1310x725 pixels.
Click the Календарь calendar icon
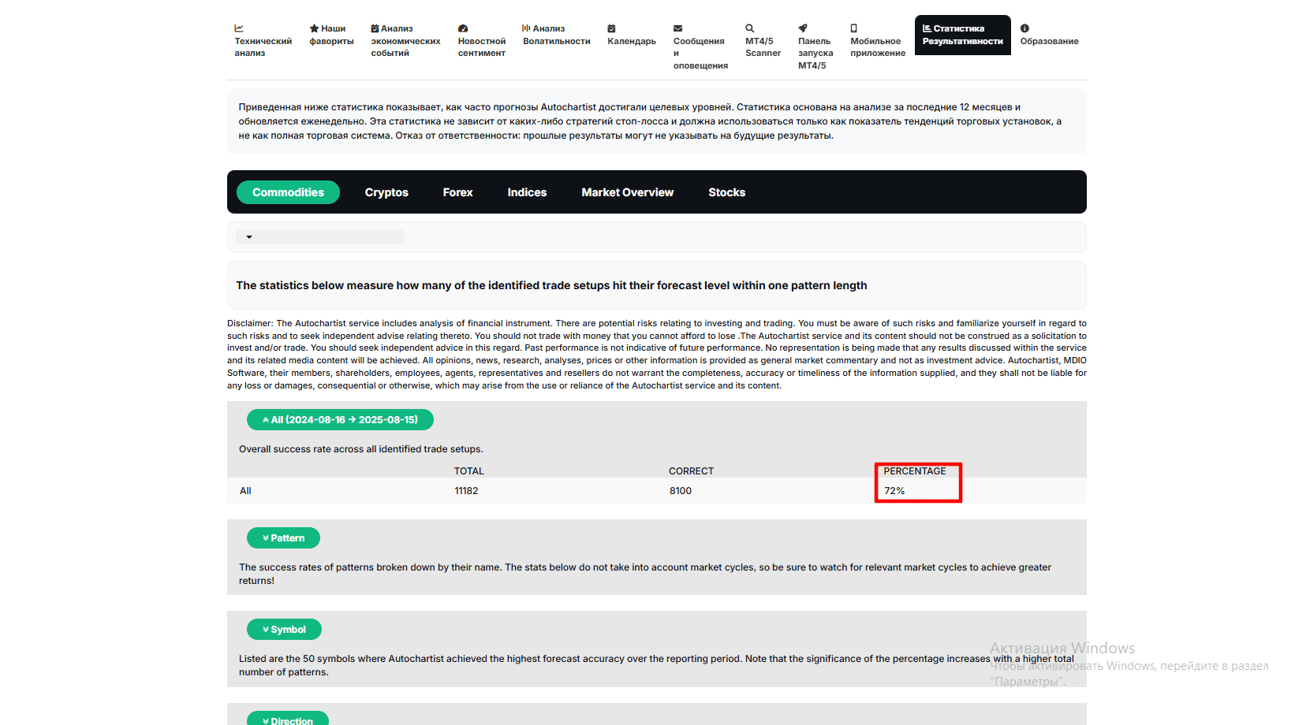coord(611,28)
